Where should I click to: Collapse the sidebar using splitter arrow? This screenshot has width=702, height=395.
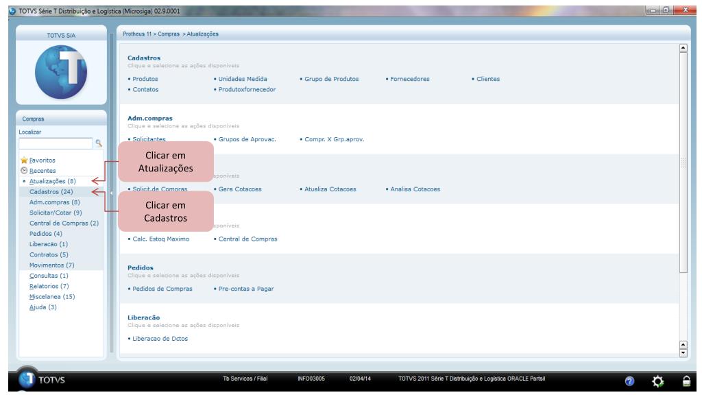[x=112, y=193]
